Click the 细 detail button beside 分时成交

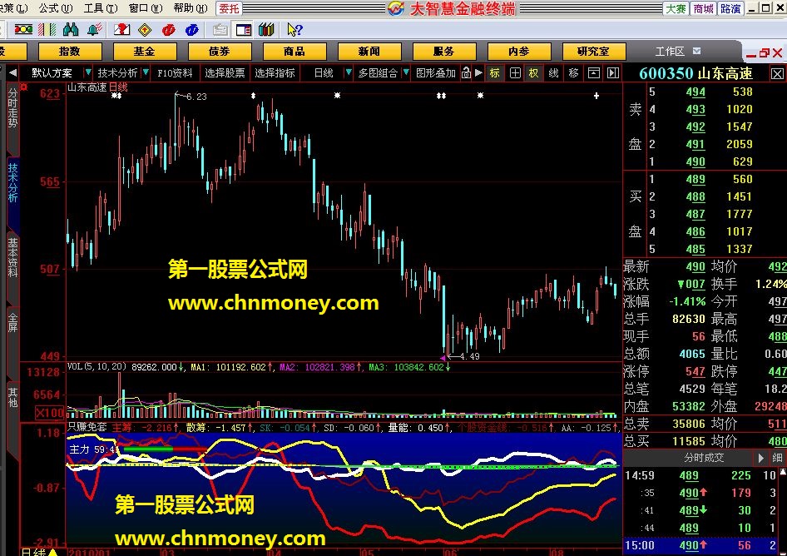778,458
